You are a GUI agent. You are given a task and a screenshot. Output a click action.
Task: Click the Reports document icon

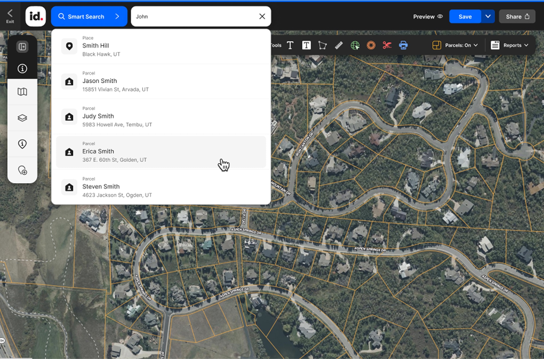tap(495, 45)
